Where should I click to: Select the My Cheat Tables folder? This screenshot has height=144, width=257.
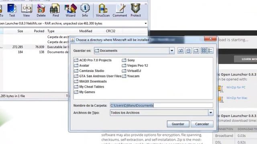(89, 87)
